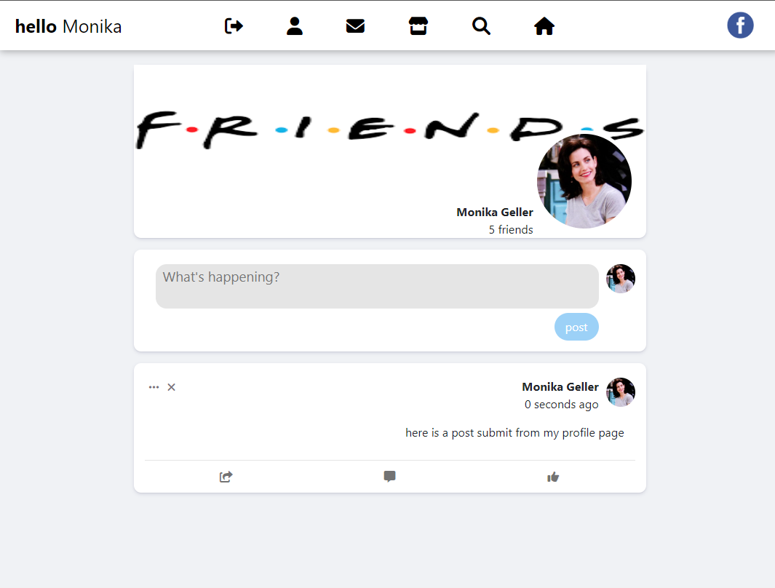Viewport: 775px width, 588px height.
Task: Click the logout icon in the navbar
Action: 233,25
